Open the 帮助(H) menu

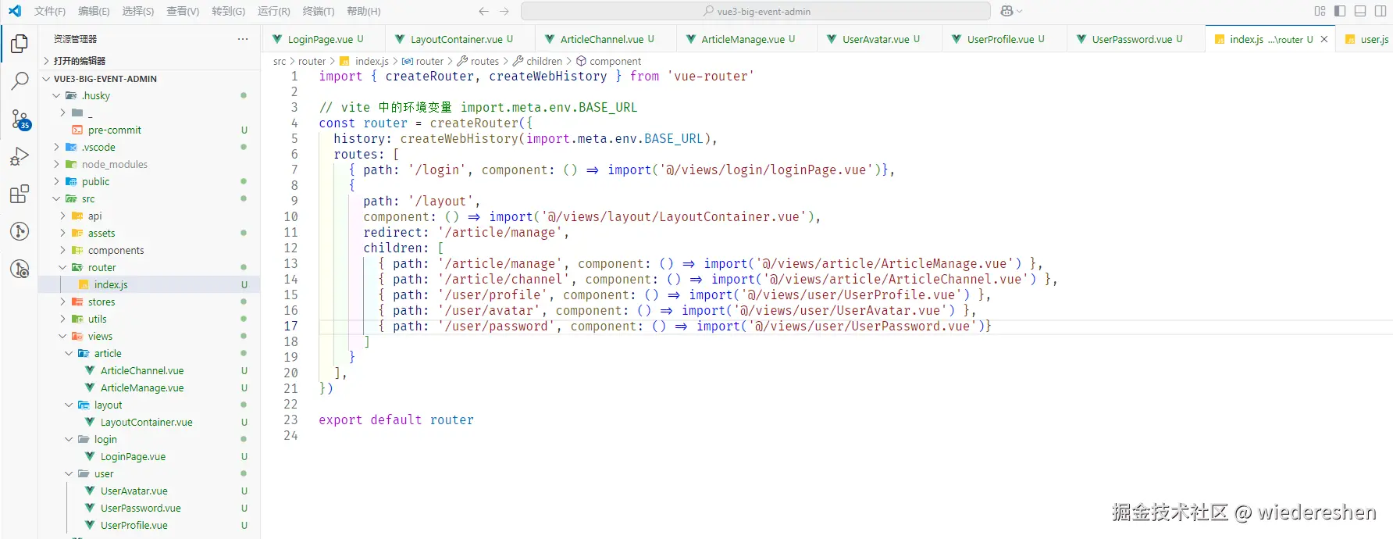point(364,11)
